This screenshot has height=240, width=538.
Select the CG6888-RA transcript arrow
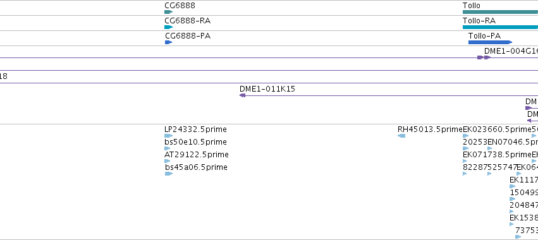point(168,27)
